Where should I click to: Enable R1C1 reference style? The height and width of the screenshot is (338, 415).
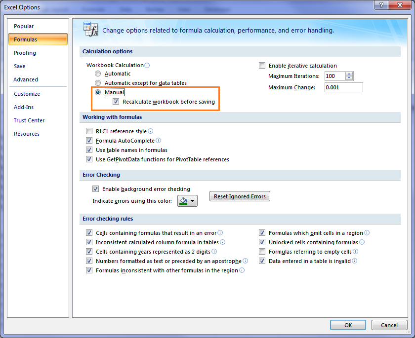tap(89, 131)
